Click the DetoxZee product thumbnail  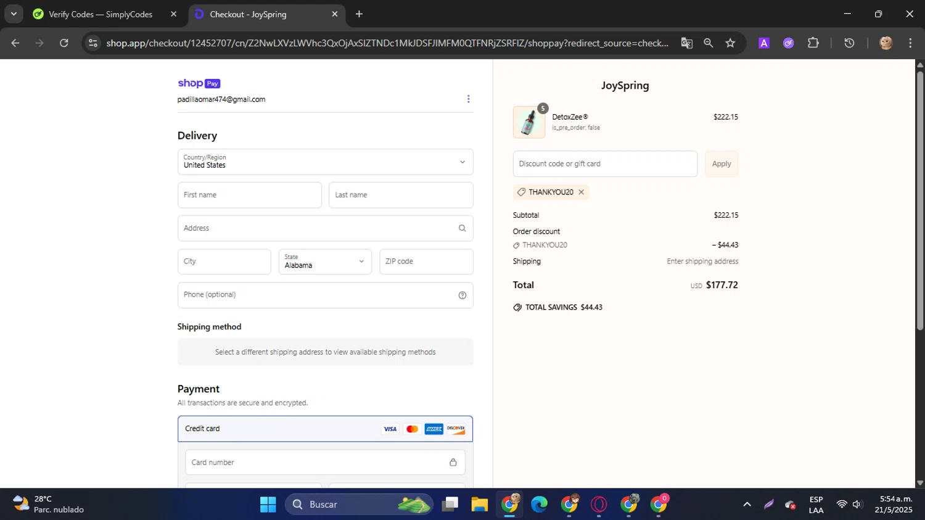pyautogui.click(x=529, y=122)
